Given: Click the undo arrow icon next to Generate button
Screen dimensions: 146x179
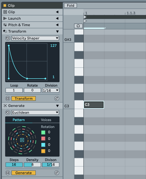Looking at the screenshot, I should tap(57, 173).
